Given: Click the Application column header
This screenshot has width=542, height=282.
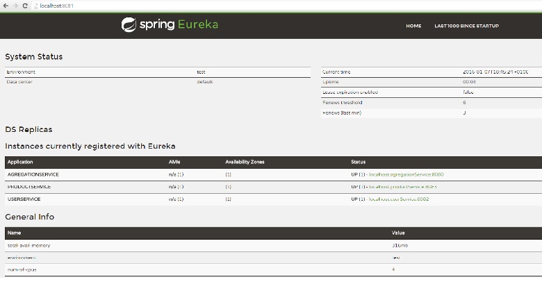Looking at the screenshot, I should (x=19, y=162).
